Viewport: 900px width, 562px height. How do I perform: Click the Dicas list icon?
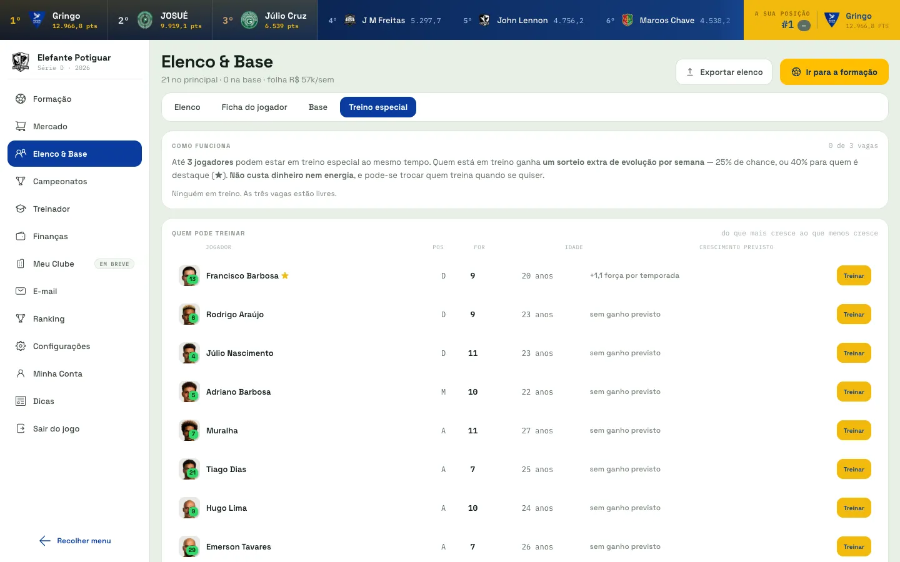pyautogui.click(x=21, y=401)
